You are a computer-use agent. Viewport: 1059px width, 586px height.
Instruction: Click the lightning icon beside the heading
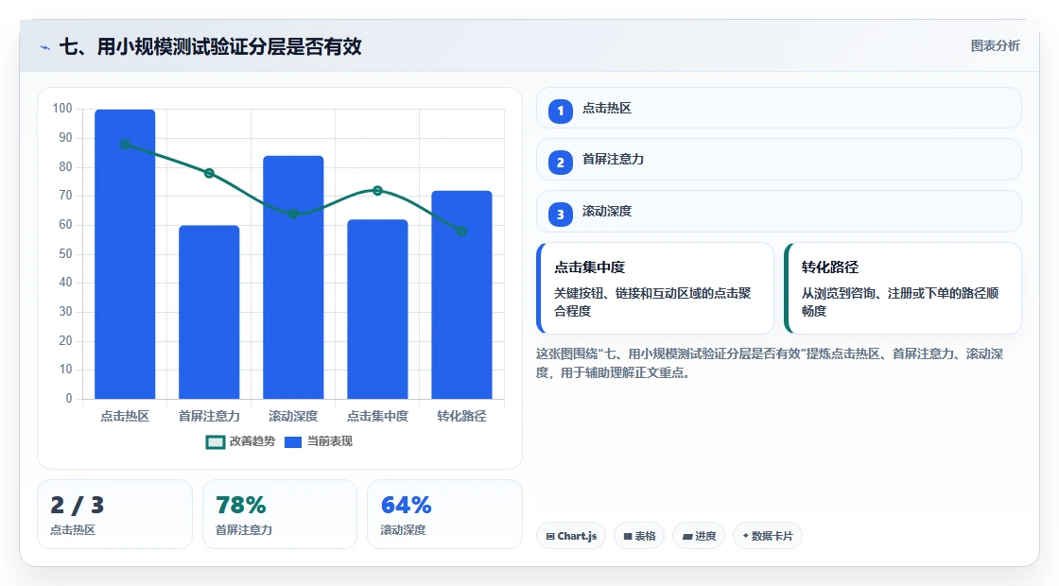pyautogui.click(x=45, y=47)
